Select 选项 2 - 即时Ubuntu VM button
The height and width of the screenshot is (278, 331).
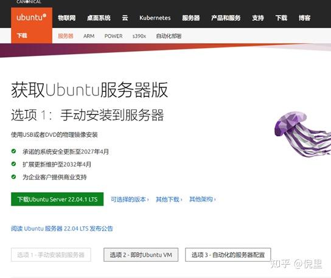(141, 255)
